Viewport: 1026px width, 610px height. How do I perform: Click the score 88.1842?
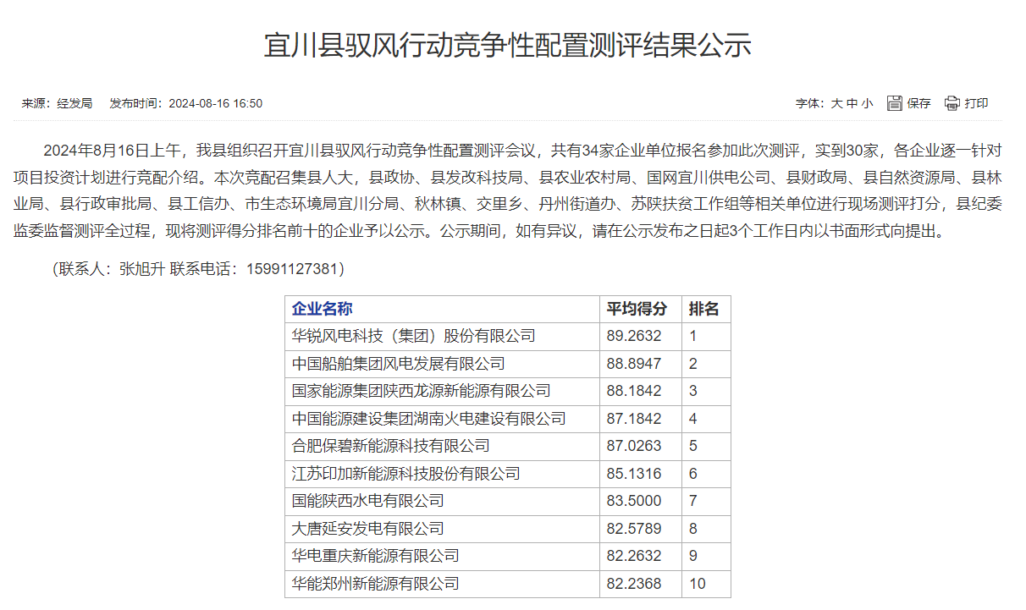pyautogui.click(x=634, y=391)
